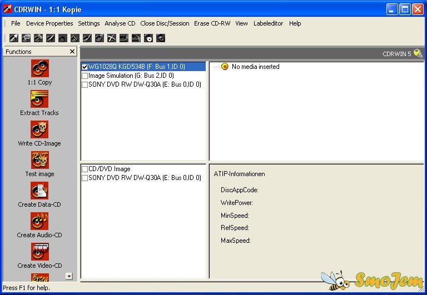Screen dimensions: 427x295
Task: Select the 'No media inserted' tree entry
Action: [x=255, y=67]
